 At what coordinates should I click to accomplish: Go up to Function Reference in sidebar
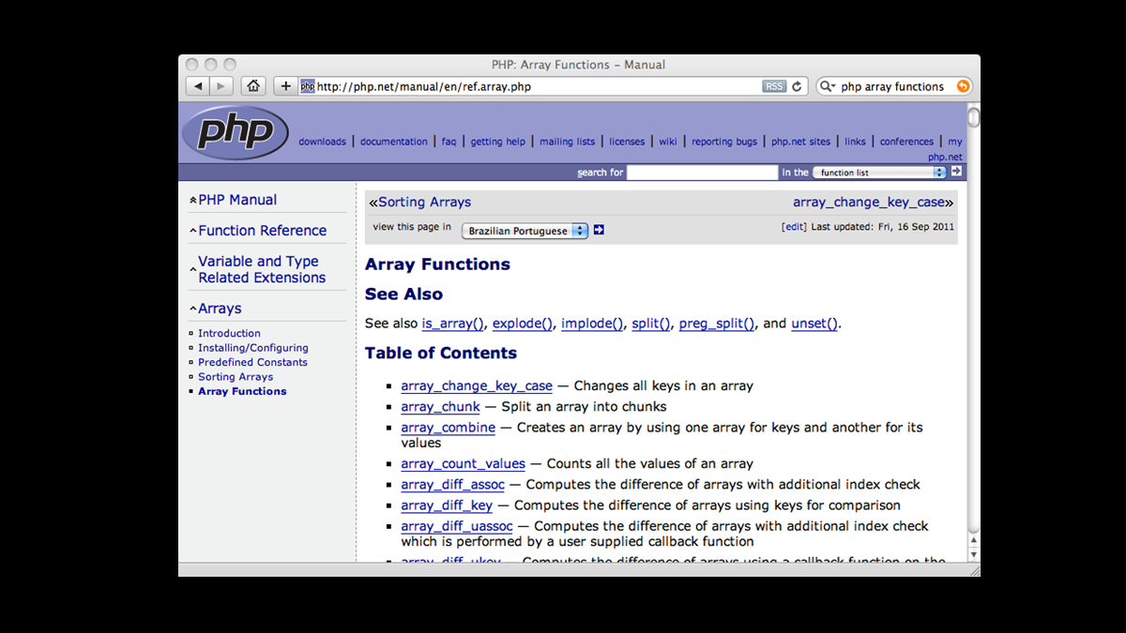tap(262, 231)
